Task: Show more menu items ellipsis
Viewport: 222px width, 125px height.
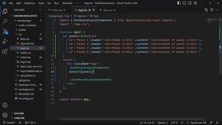Action: pyautogui.click(x=78, y=3)
